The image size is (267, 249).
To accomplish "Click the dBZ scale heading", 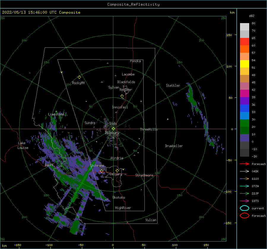I will (252, 16).
